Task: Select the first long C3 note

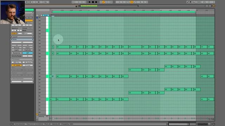Action: pyautogui.click(x=135, y=70)
